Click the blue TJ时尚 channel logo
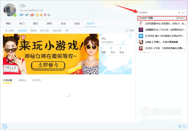188x130 pixels. pyautogui.click(x=141, y=36)
